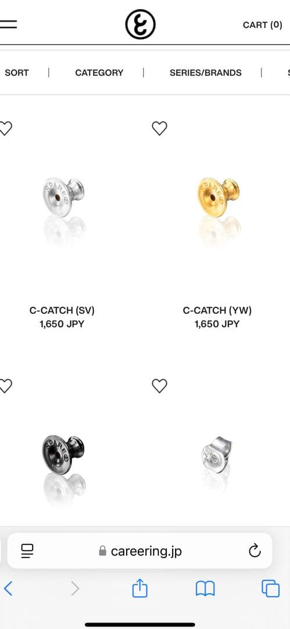
Task: Toggle heart above the silver butterfly catch
Action: pyautogui.click(x=159, y=386)
